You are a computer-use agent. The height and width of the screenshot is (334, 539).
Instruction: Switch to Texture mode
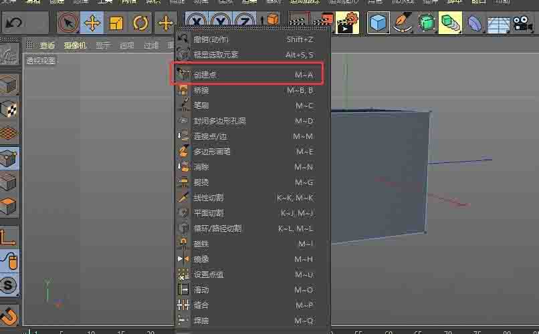tap(9, 109)
